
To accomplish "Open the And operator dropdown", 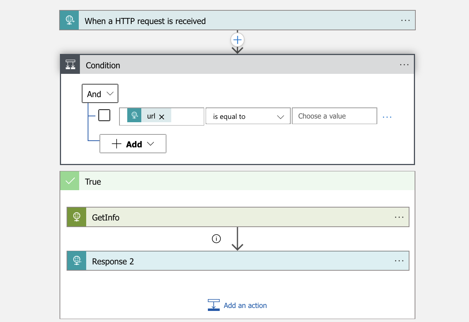I will [100, 94].
